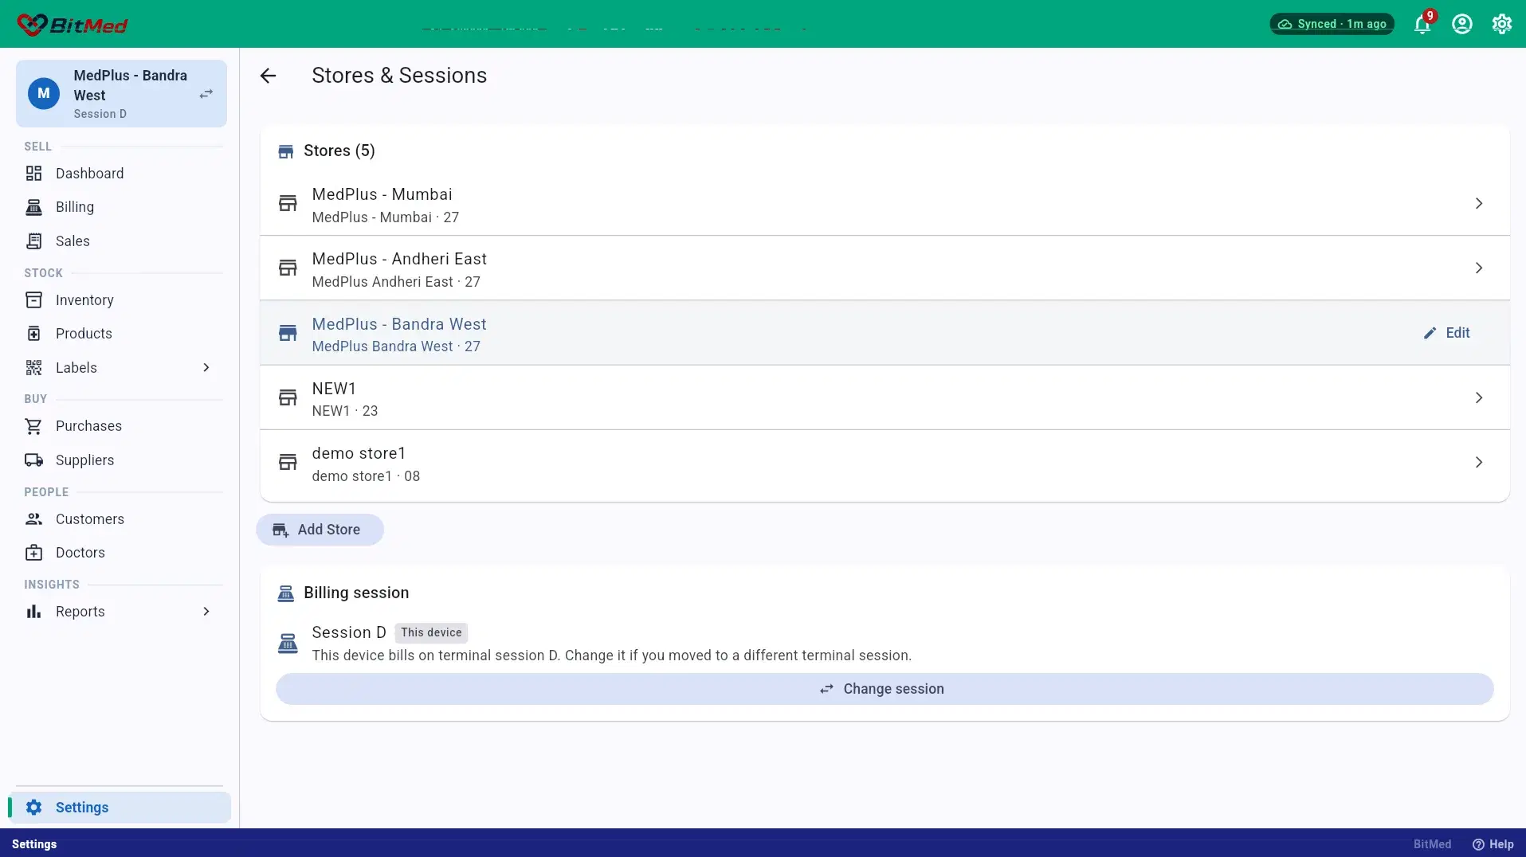
Task: Click the Sales receipt icon
Action: coord(33,241)
